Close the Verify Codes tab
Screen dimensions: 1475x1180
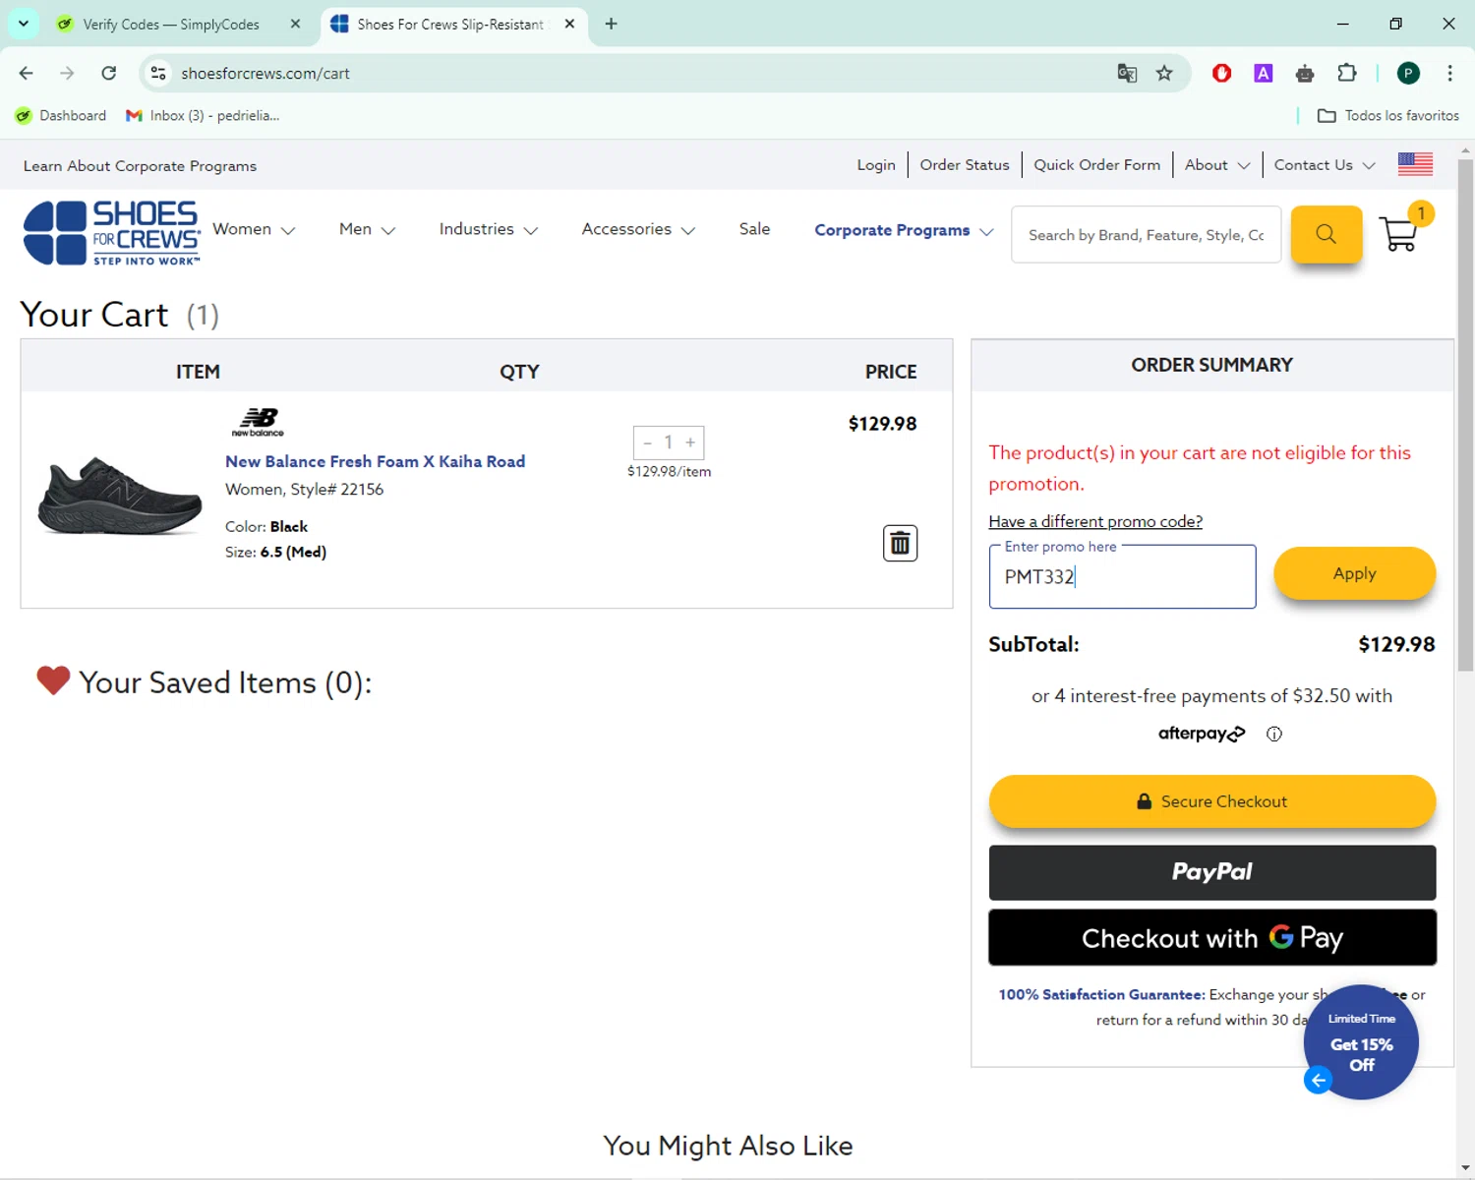coord(295,24)
